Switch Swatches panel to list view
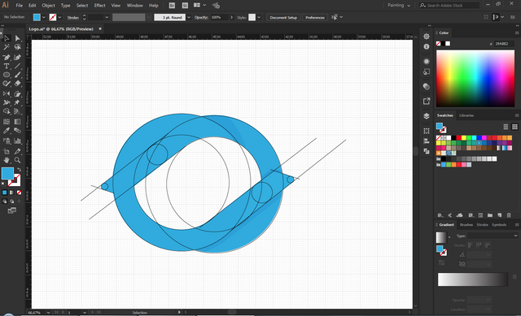Image resolution: width=521 pixels, height=316 pixels. coord(506,127)
